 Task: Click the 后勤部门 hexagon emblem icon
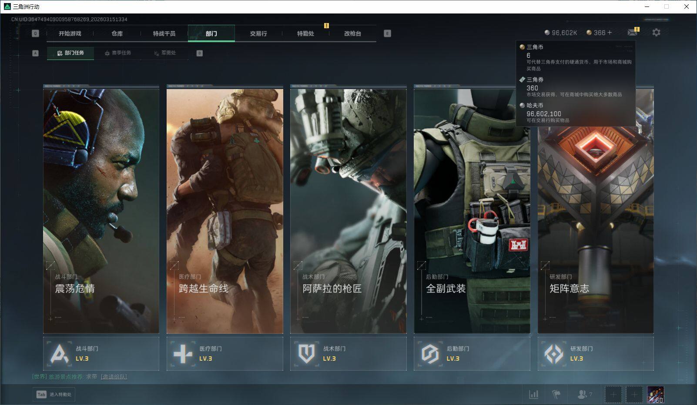(430, 354)
